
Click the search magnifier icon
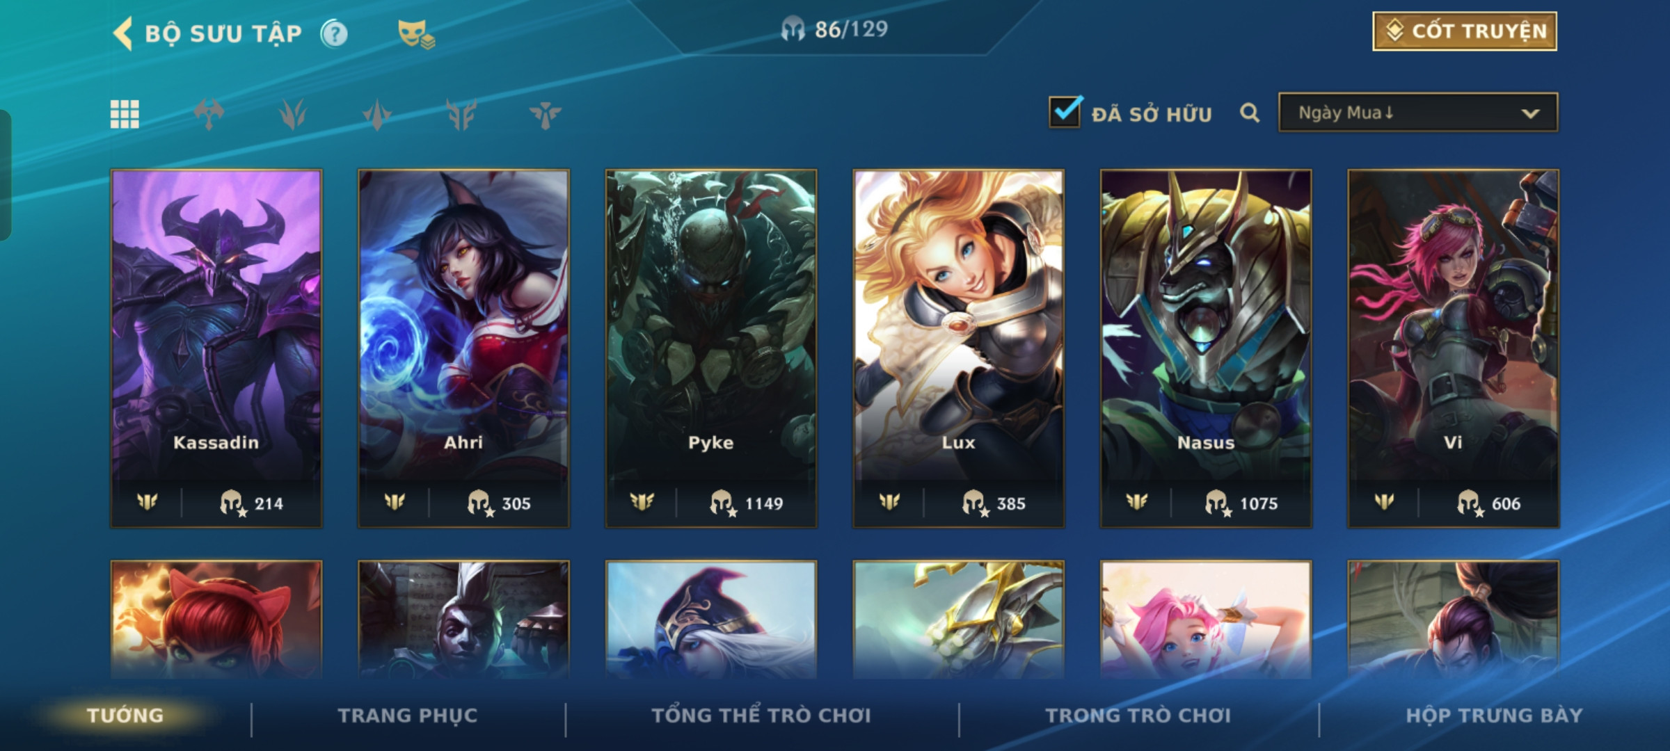click(x=1250, y=113)
